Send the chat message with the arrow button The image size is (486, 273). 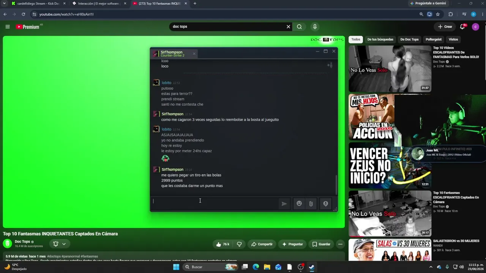284,204
